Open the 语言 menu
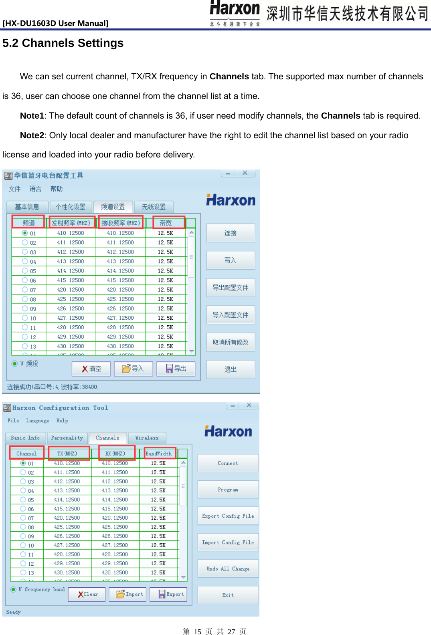This screenshot has width=431, height=635. point(36,189)
